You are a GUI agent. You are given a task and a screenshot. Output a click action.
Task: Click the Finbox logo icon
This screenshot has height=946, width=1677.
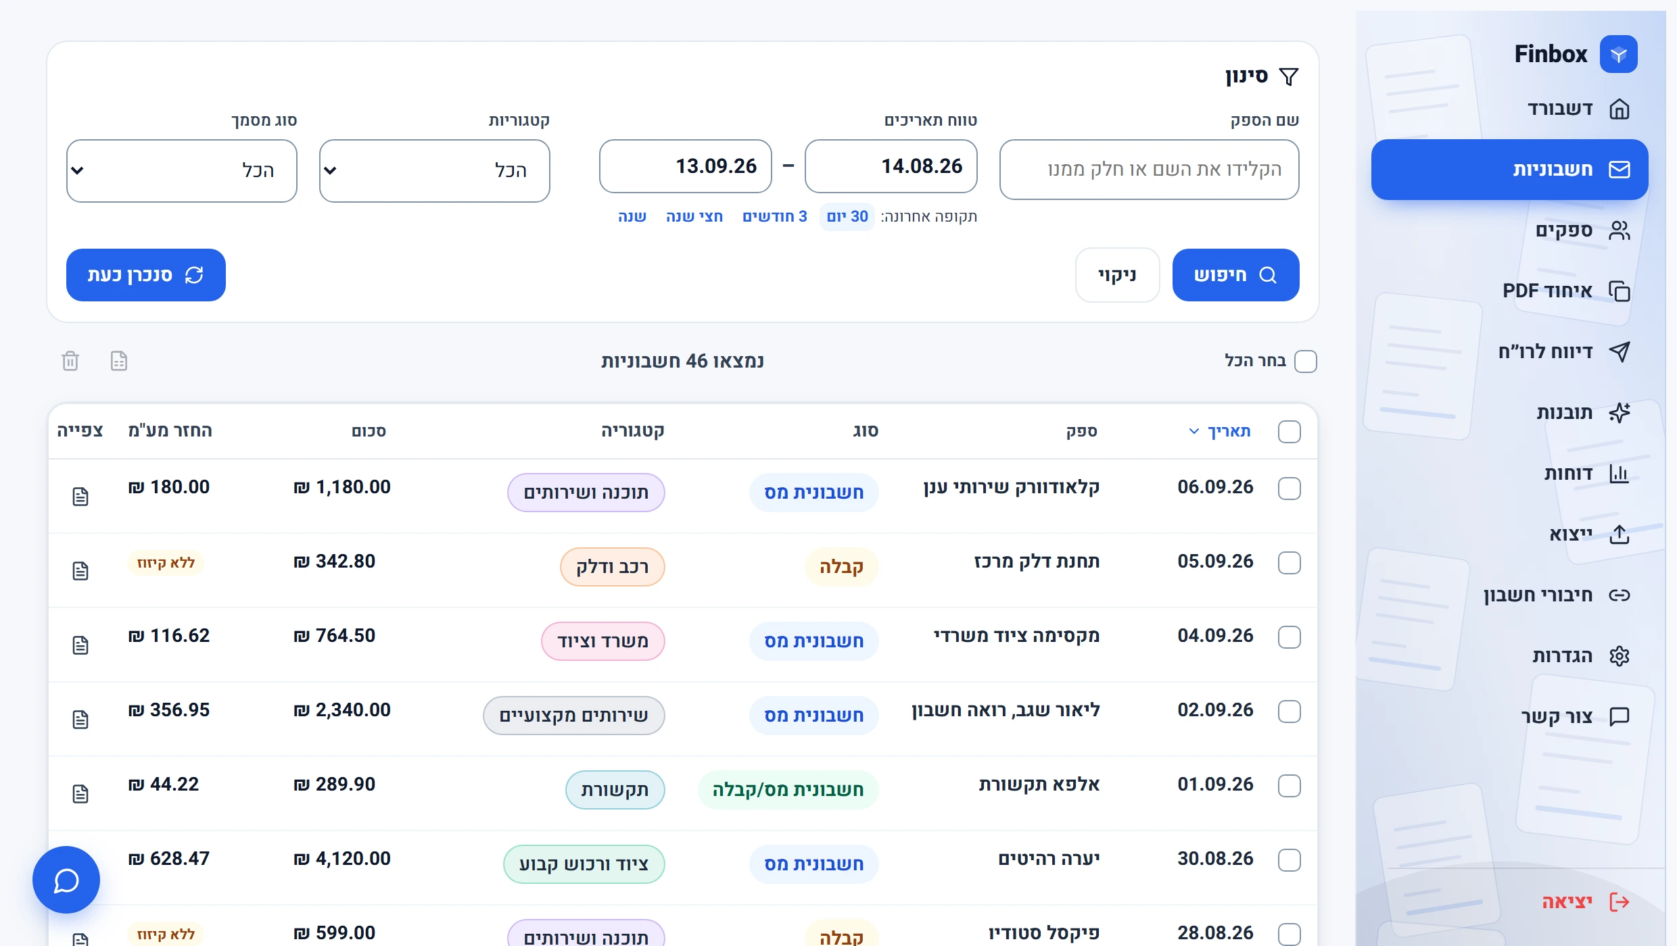click(1618, 54)
